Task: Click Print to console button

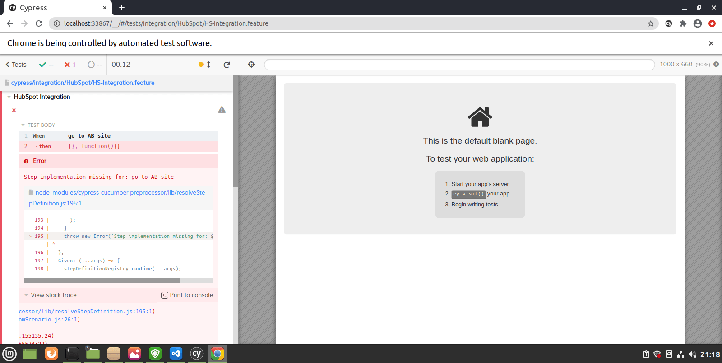Action: 187,295
